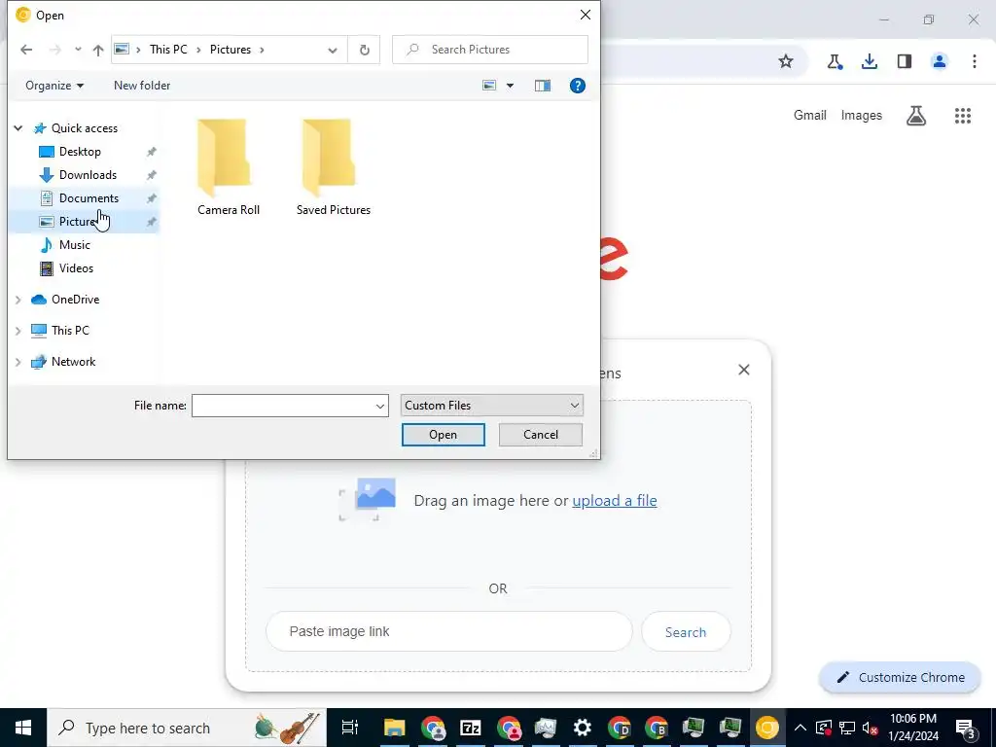
Task: Select Quick access in sidebar
Action: [85, 128]
